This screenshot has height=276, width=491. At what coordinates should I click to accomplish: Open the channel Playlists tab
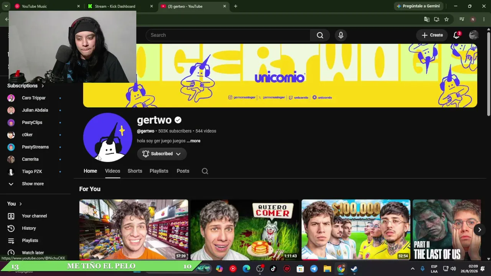[x=159, y=171]
